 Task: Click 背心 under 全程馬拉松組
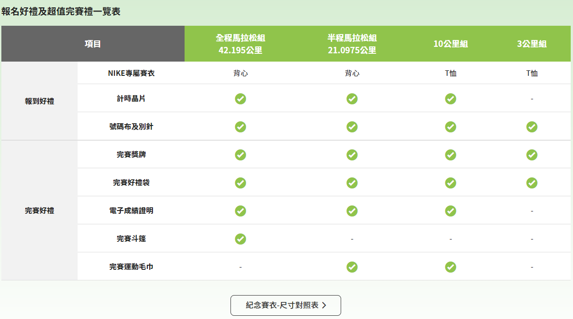(x=241, y=73)
